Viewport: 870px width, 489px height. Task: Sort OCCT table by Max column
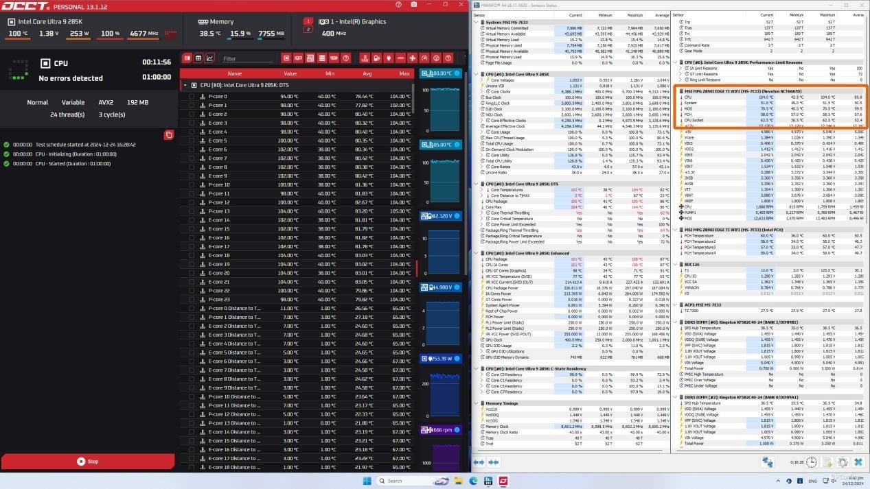[404, 73]
